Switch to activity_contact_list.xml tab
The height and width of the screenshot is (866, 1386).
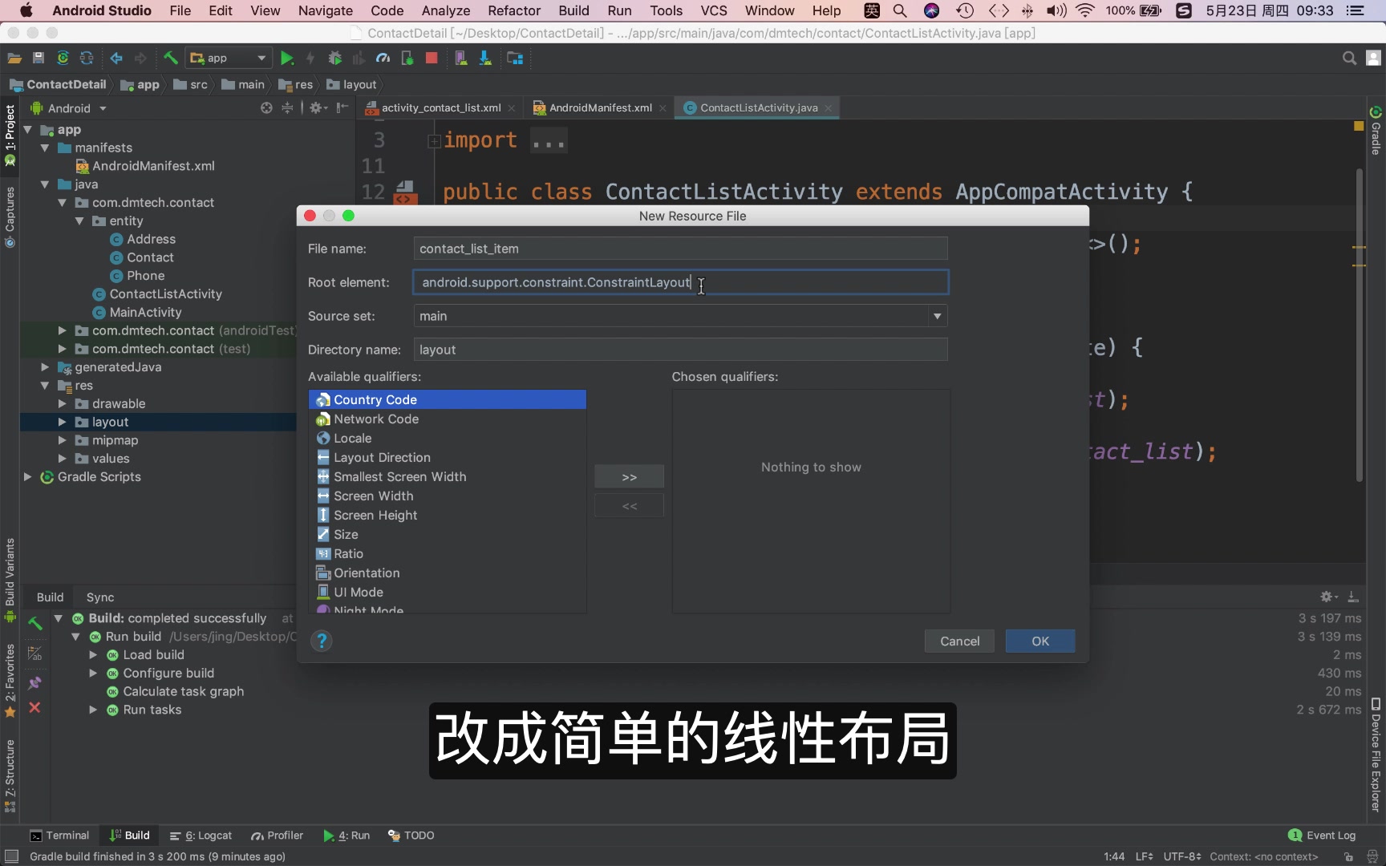(x=440, y=107)
